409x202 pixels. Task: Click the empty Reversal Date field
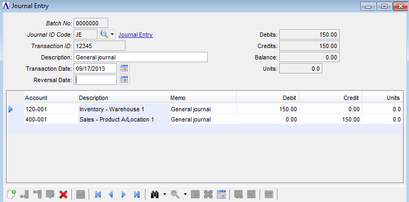tap(95, 79)
